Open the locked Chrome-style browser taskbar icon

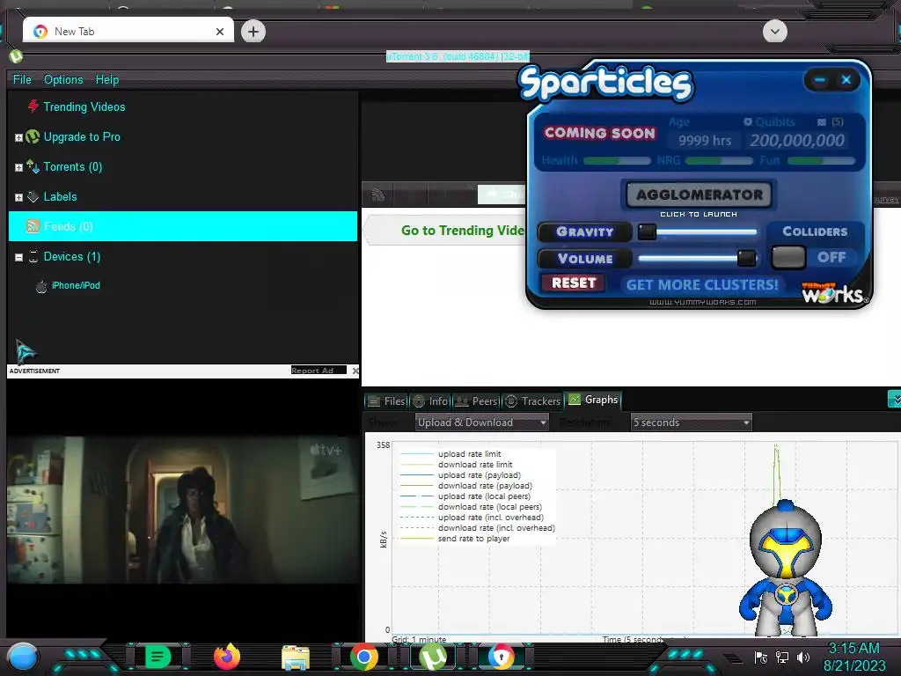coord(502,657)
